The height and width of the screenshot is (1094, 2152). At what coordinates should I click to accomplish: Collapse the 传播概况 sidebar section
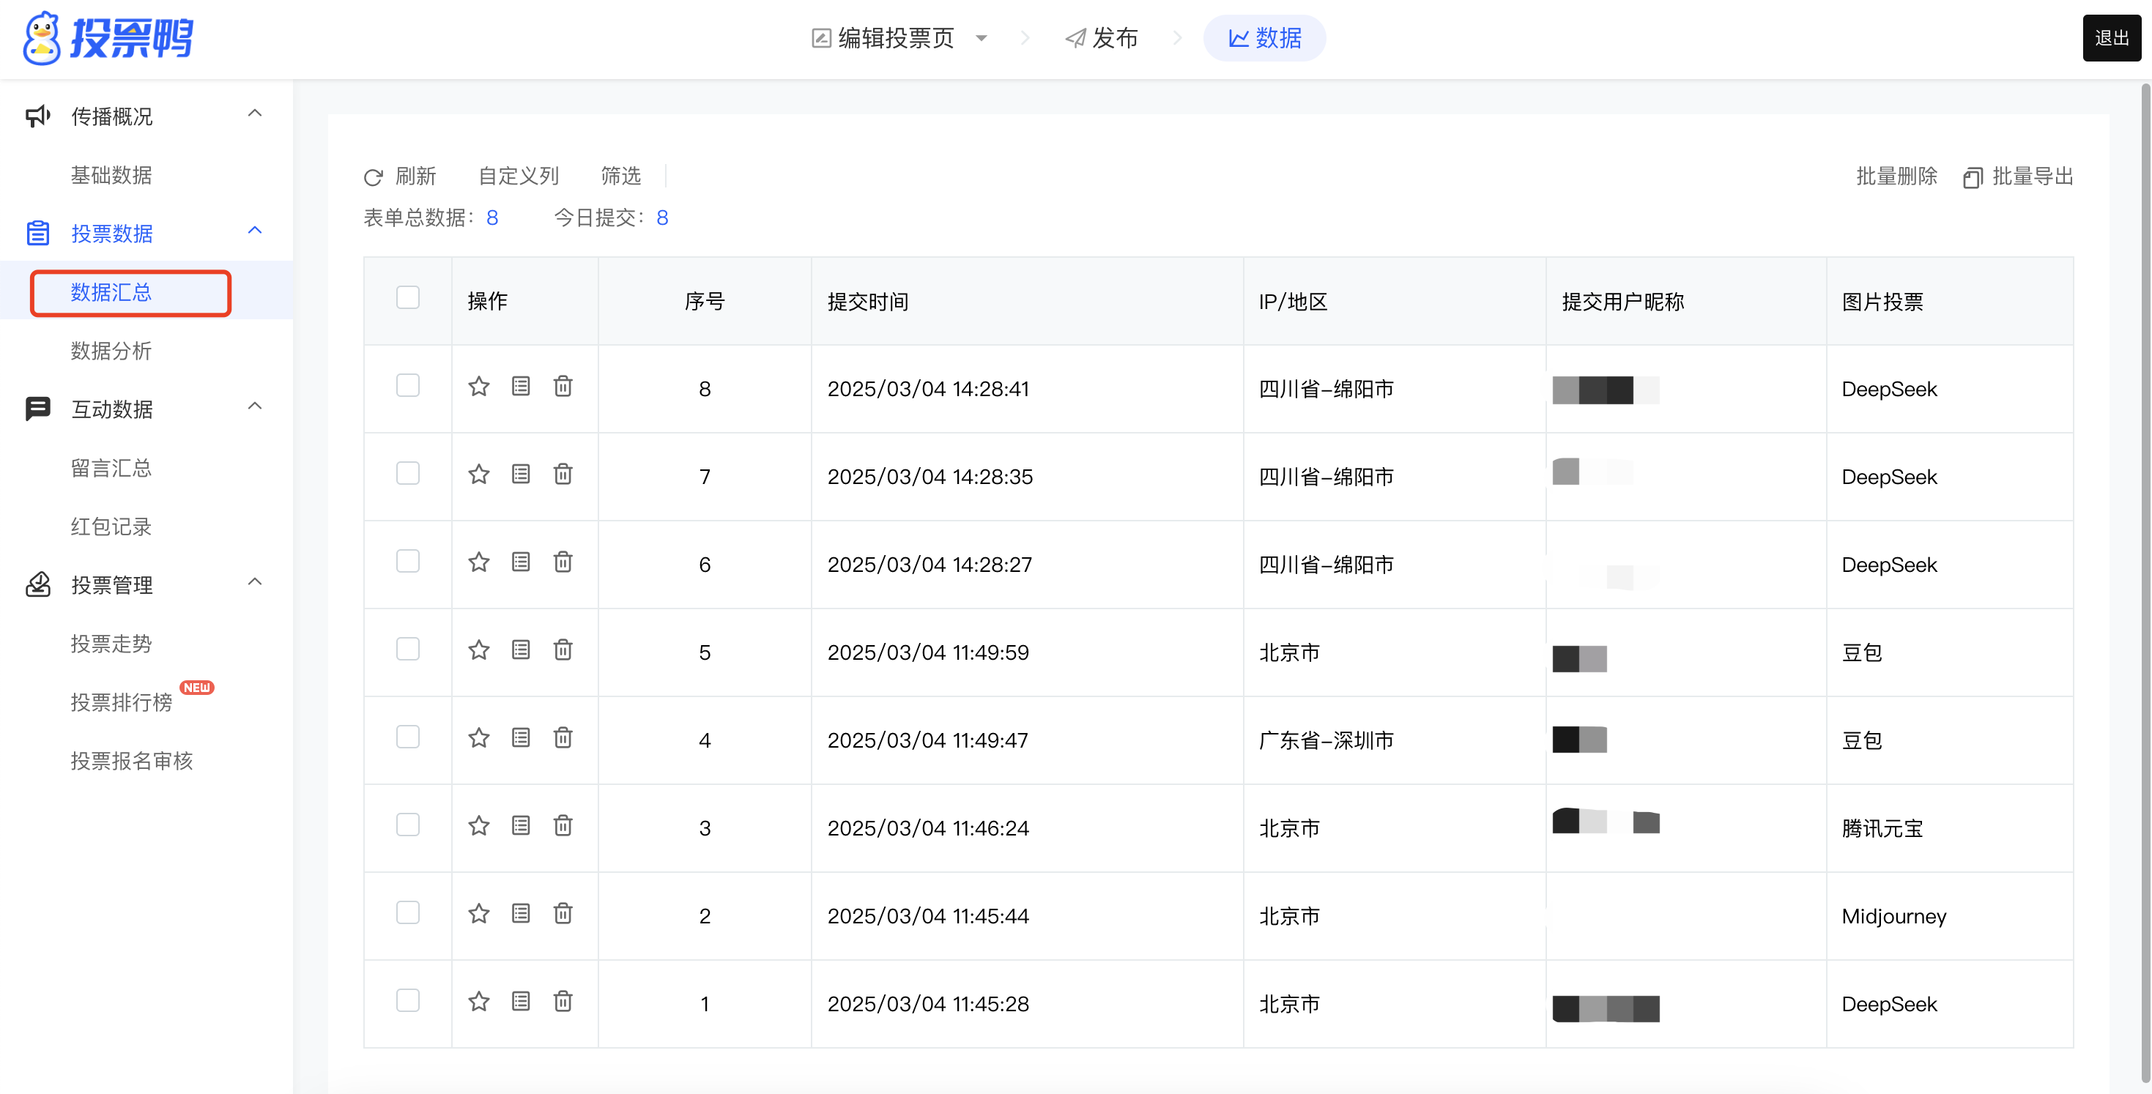256,114
